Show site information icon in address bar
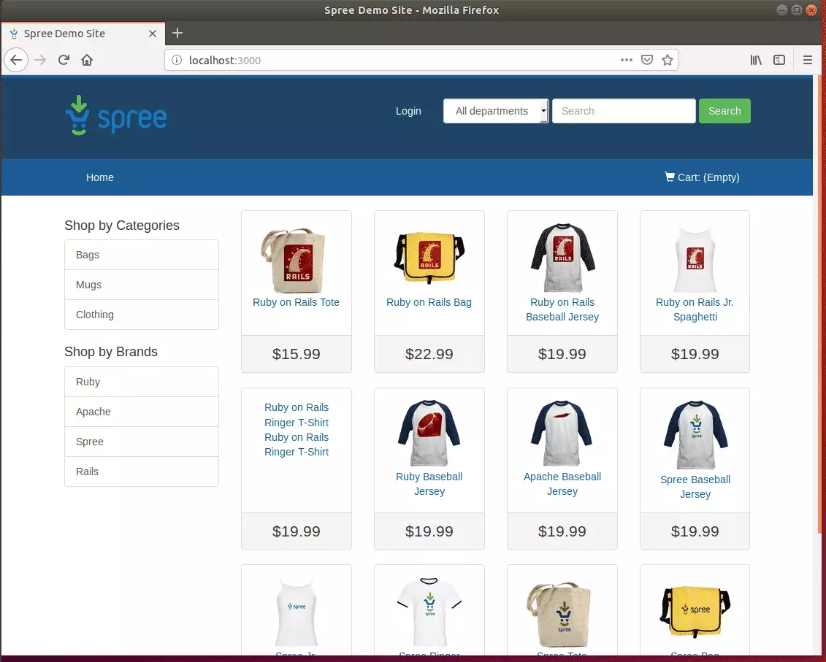This screenshot has width=826, height=662. [177, 60]
